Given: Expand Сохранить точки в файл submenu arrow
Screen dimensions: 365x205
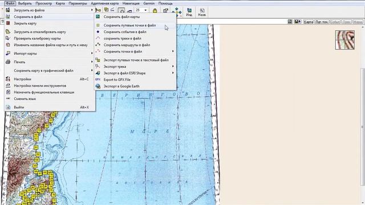Looking at the screenshot, I should (x=173, y=51).
